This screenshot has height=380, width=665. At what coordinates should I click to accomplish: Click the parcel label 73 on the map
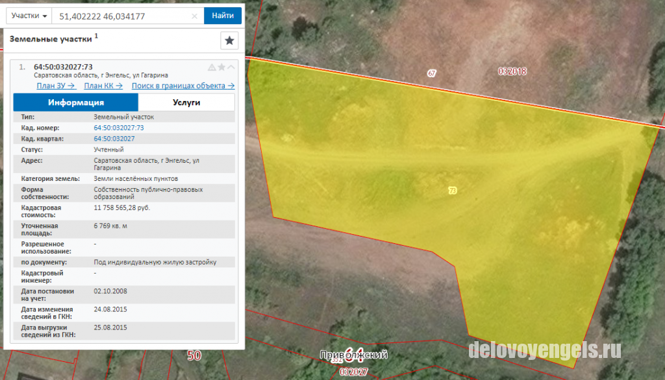pos(453,191)
